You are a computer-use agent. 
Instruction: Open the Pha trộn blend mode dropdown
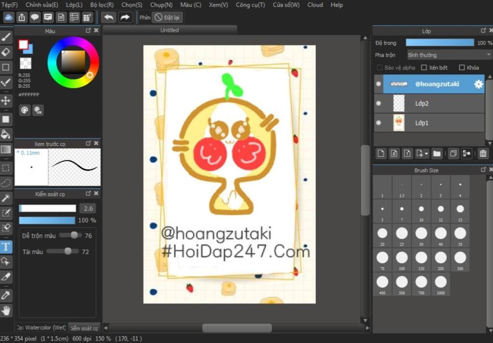point(449,55)
